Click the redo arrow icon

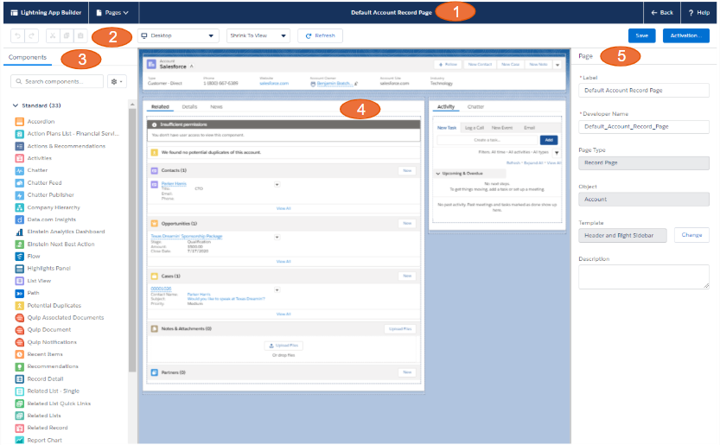(31, 35)
